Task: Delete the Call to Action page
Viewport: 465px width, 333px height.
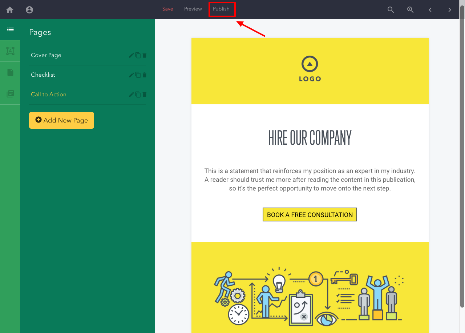Action: click(x=145, y=95)
